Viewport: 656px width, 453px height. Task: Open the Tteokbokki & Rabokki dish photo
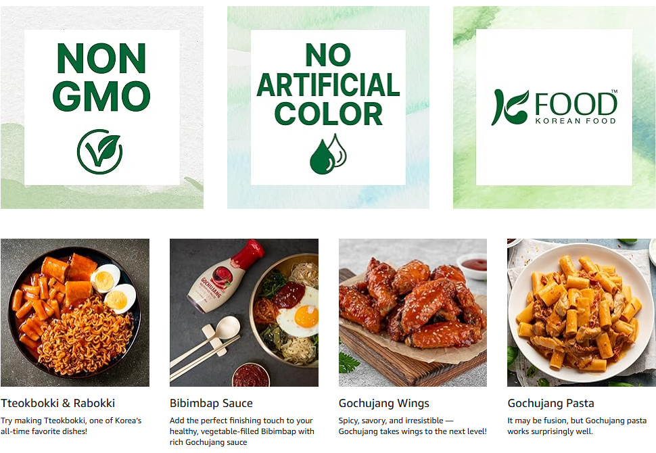tap(75, 312)
